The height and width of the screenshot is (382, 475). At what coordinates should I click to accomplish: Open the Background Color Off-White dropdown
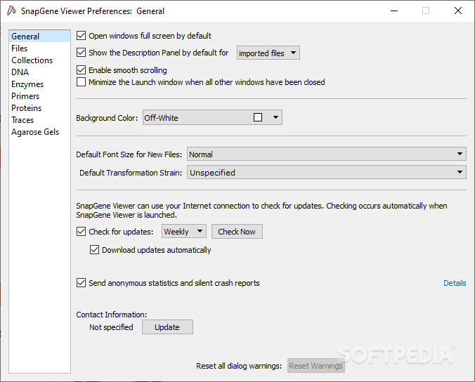(x=212, y=117)
